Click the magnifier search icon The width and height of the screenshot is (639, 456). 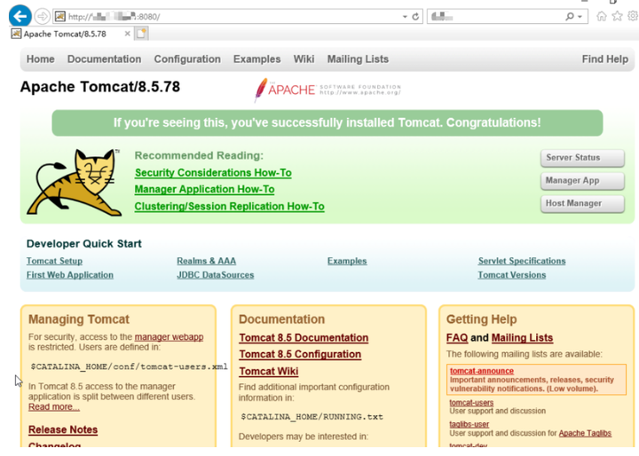tap(569, 17)
